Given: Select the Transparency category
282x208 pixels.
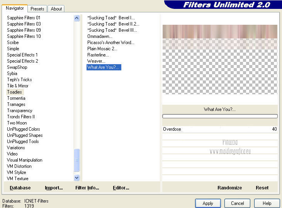Looking at the screenshot, I should 20,111.
